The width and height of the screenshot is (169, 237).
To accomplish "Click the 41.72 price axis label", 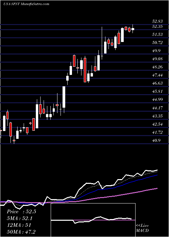I will click(157, 133).
